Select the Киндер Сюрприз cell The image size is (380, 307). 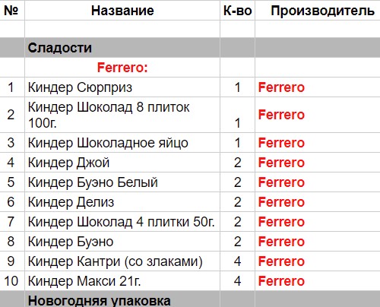click(x=122, y=87)
